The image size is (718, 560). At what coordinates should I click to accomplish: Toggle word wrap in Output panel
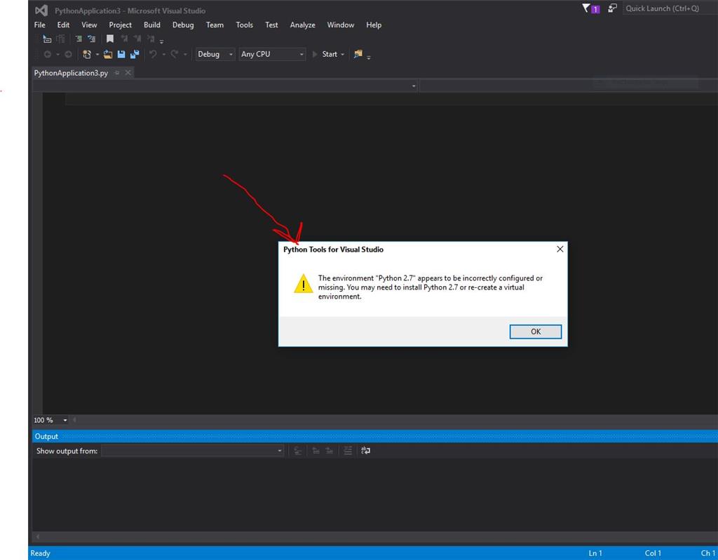click(365, 451)
